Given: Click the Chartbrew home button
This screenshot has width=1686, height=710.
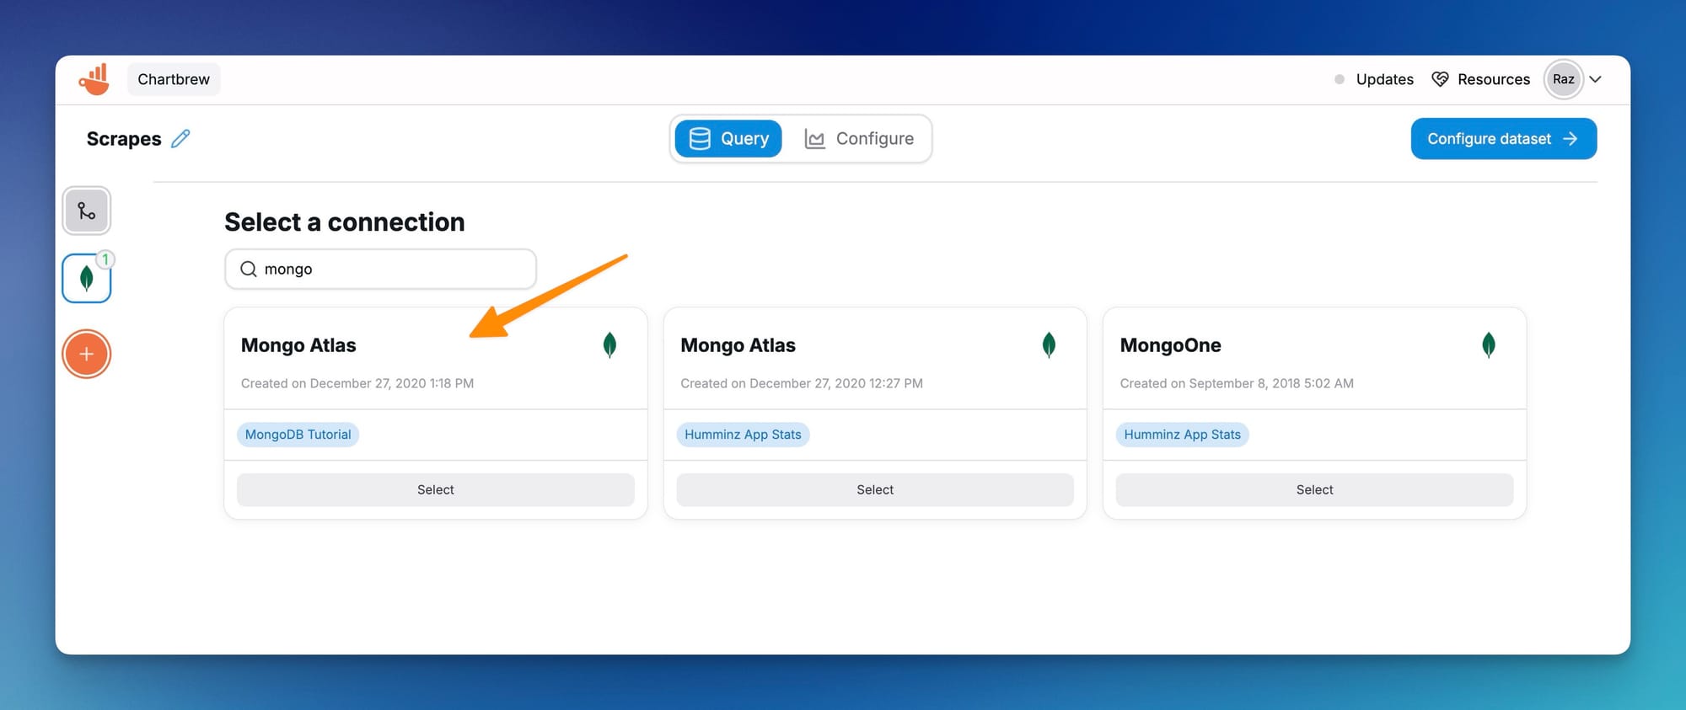Looking at the screenshot, I should [x=174, y=79].
